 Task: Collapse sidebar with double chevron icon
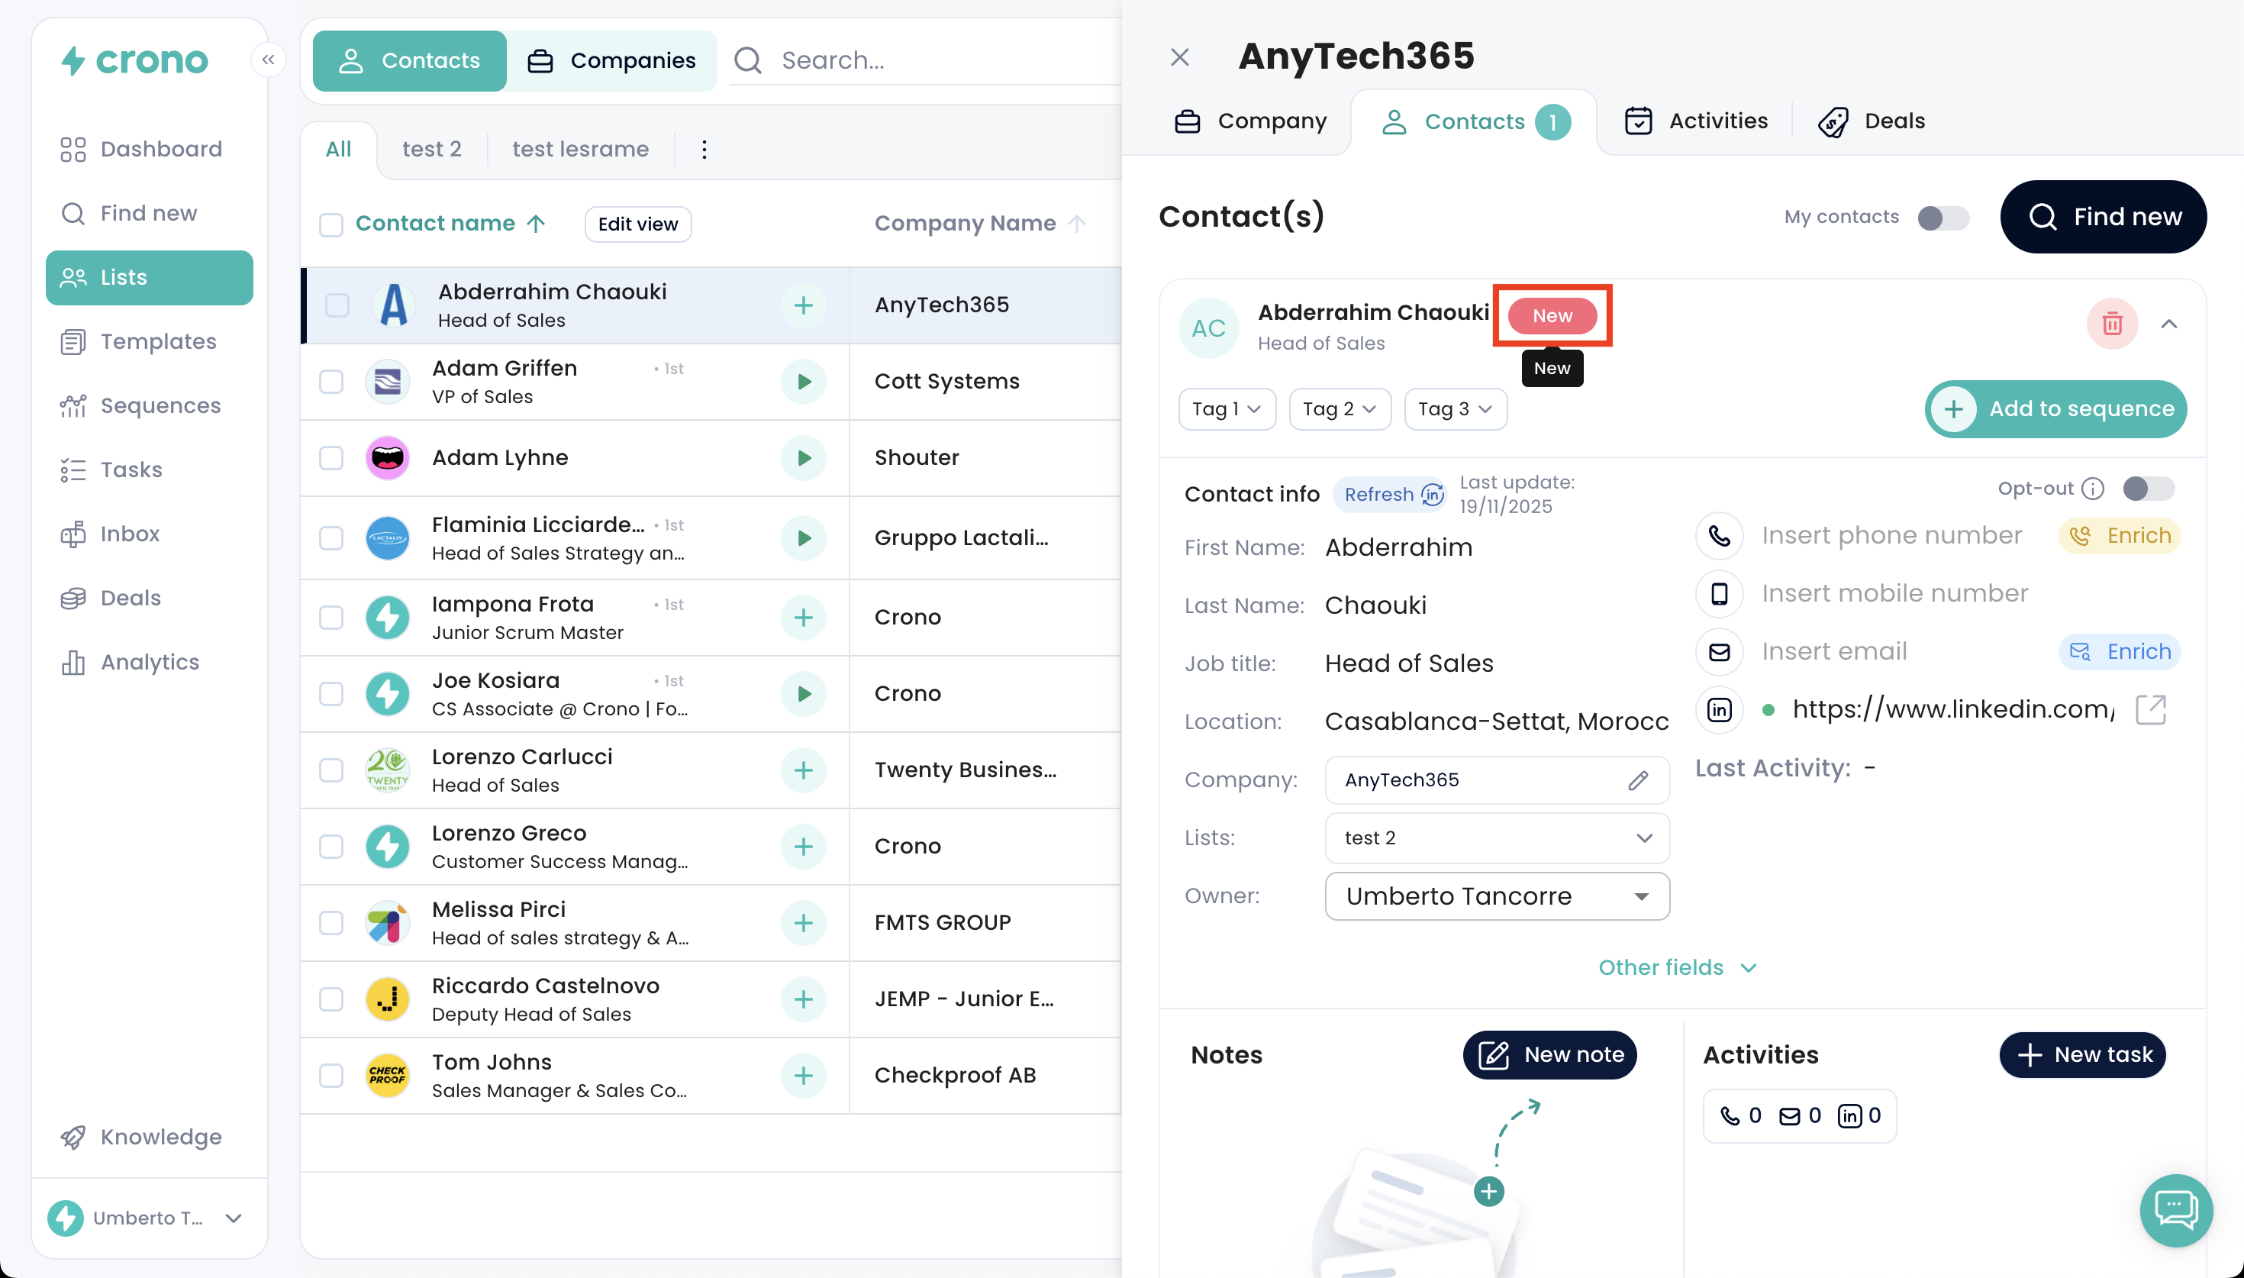(x=269, y=60)
